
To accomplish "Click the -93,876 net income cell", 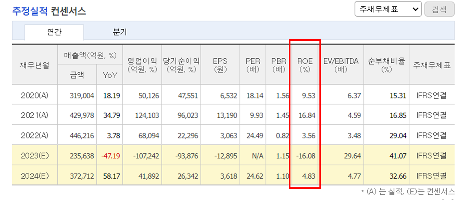I will click(186, 155).
